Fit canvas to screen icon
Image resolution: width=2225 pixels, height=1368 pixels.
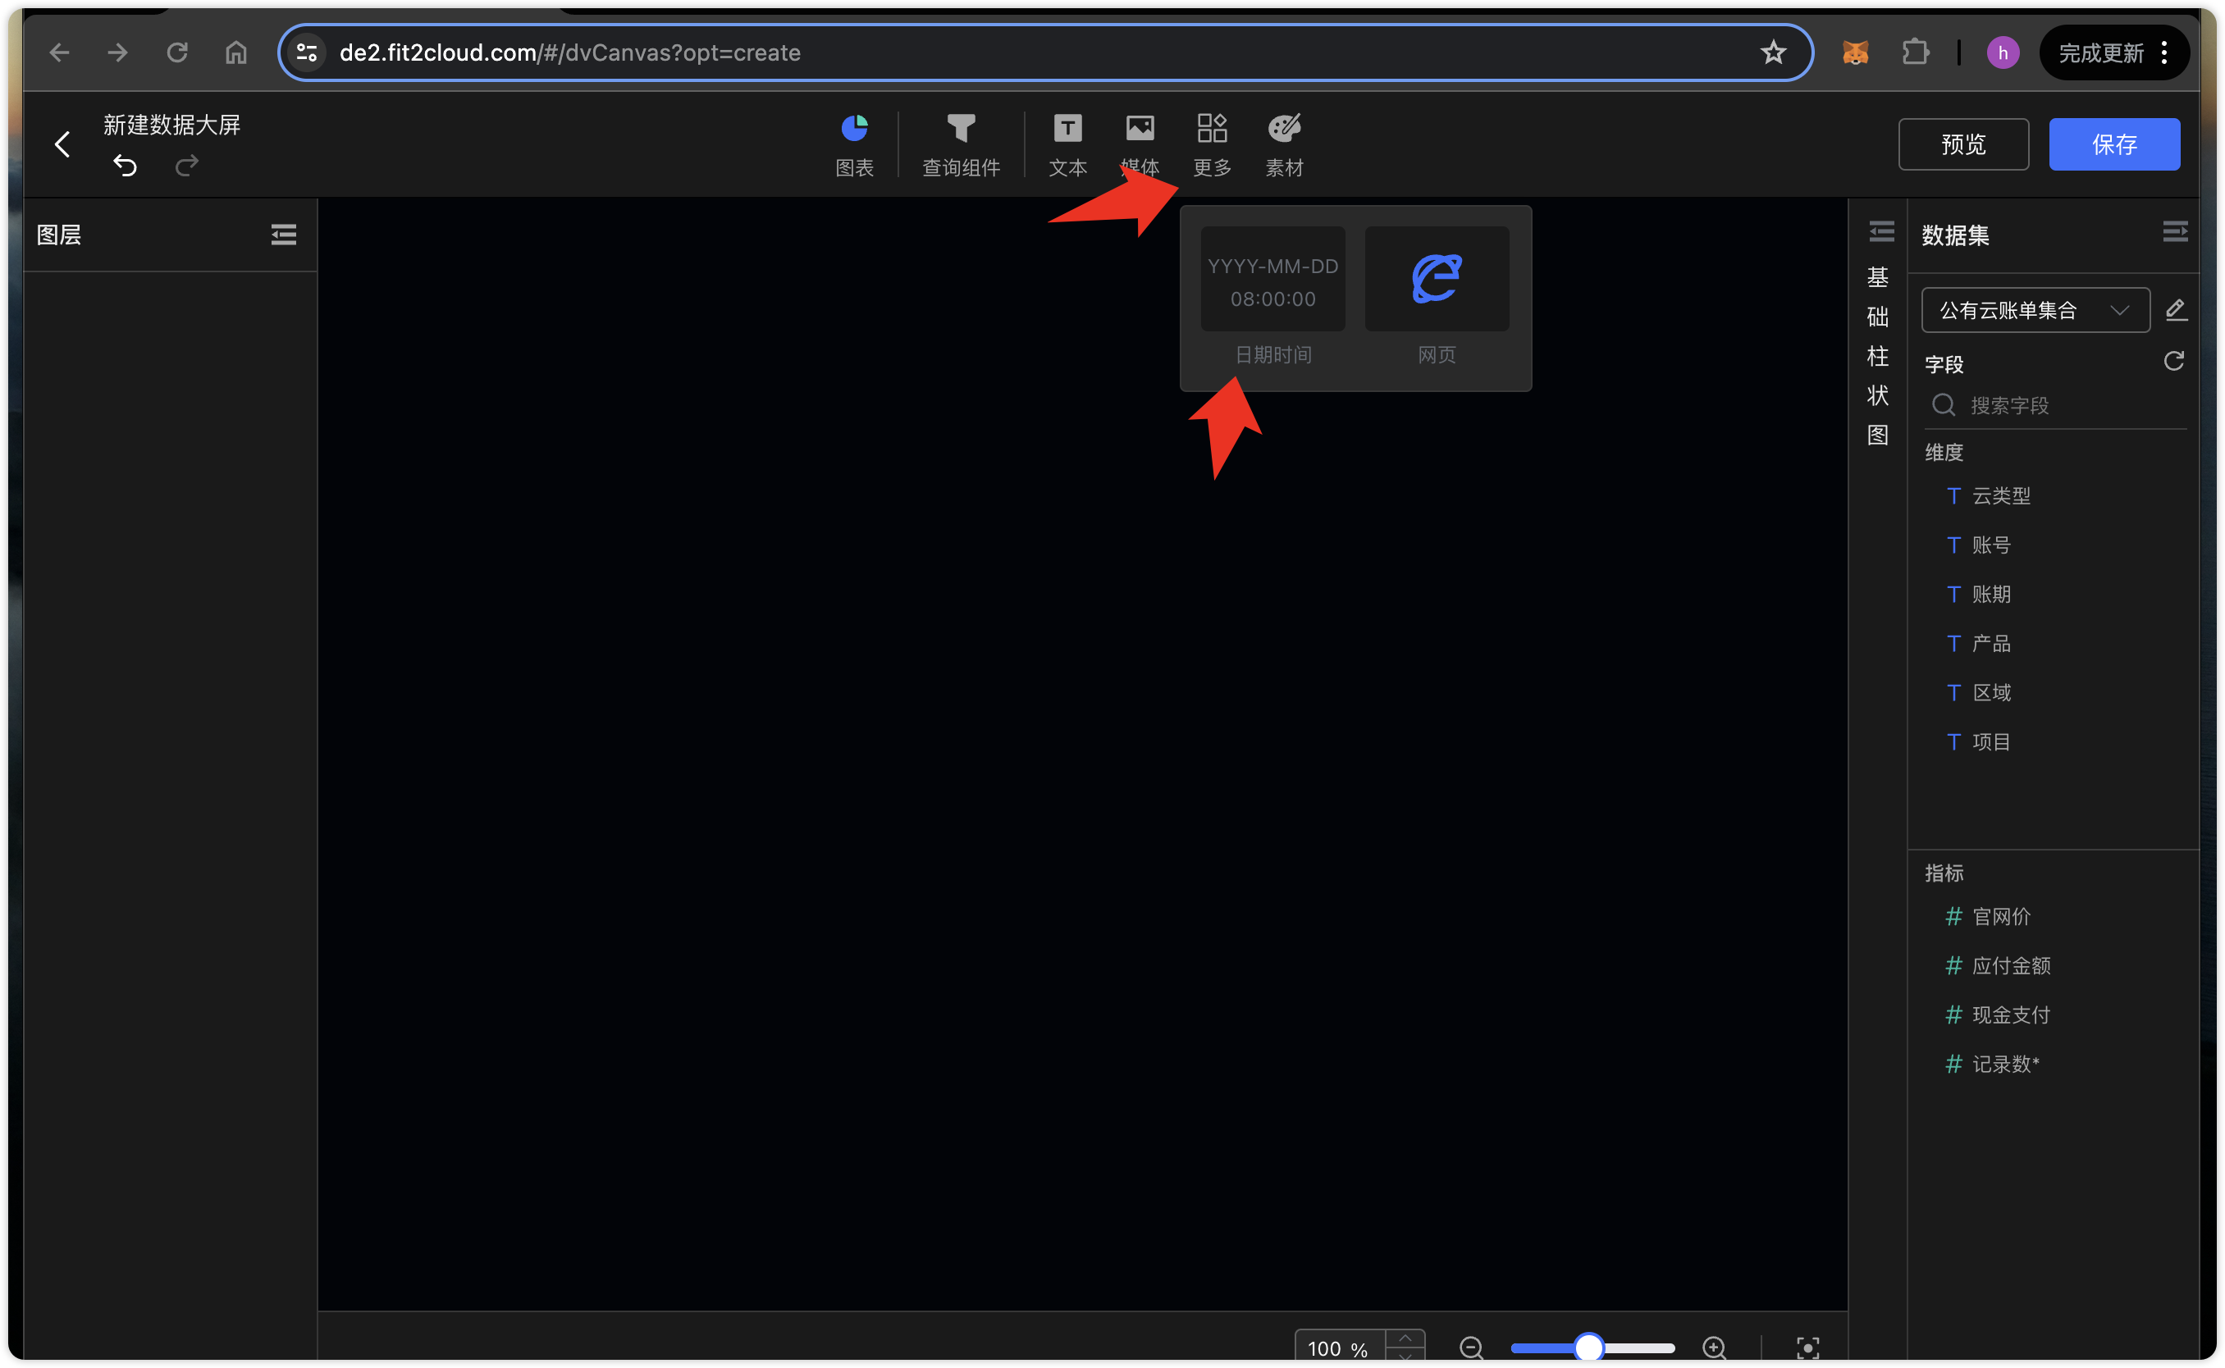click(1807, 1348)
